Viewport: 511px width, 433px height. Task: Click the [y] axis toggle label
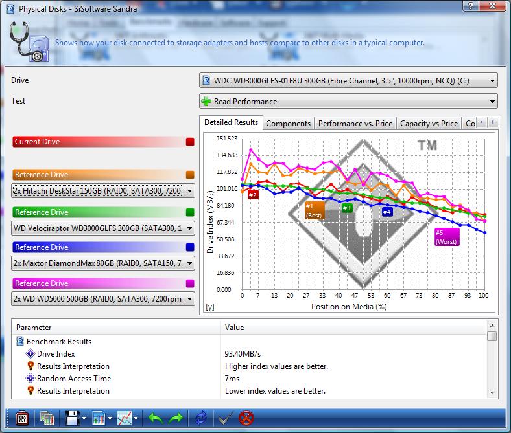210,307
